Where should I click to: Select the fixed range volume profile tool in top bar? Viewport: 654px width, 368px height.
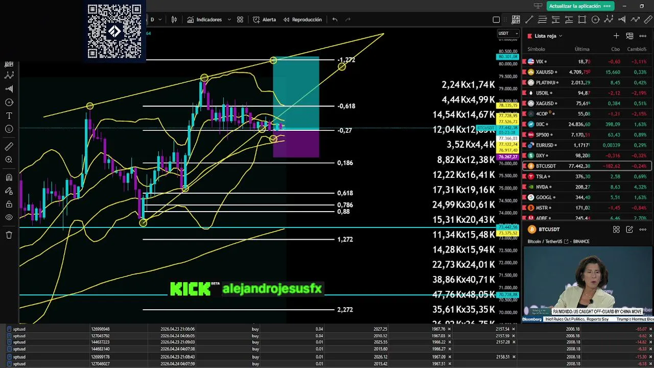pyautogui.click(x=622, y=20)
